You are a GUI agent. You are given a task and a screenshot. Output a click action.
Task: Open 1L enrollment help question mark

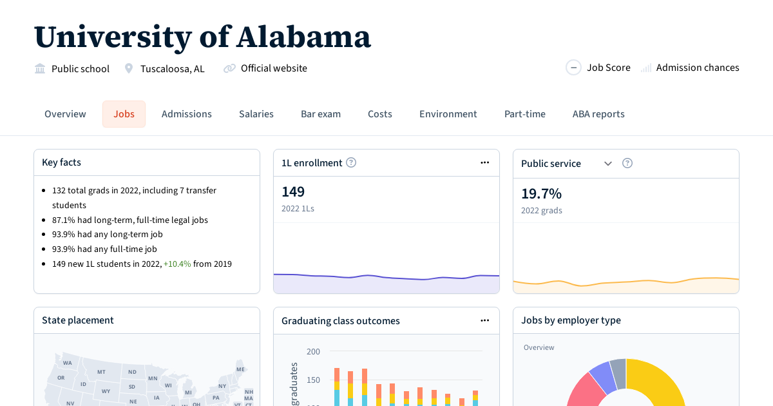point(351,162)
